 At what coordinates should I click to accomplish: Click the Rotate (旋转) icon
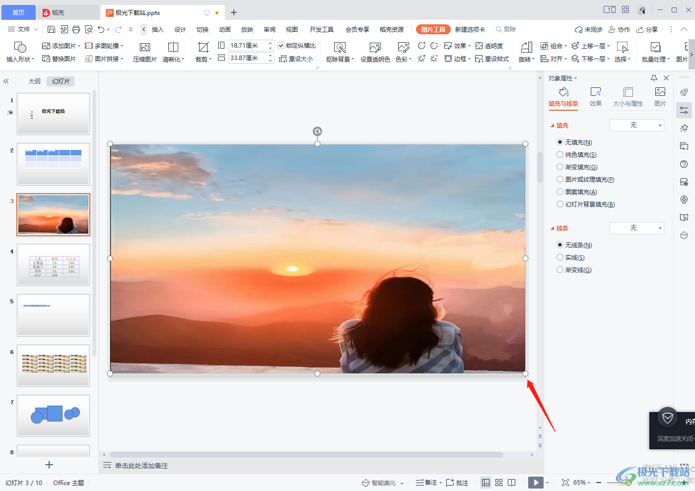(527, 47)
